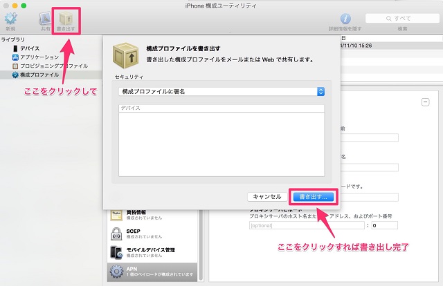
Task: Click the minus button in the payload panel
Action: (426, 102)
